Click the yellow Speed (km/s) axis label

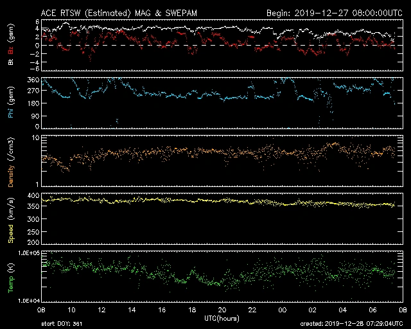pos(10,221)
